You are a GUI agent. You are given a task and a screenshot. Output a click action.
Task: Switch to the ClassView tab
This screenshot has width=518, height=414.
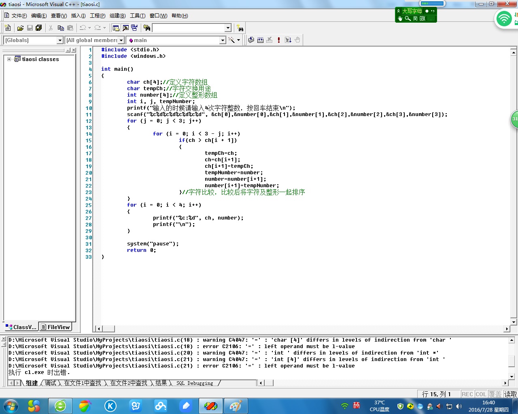pyautogui.click(x=21, y=327)
